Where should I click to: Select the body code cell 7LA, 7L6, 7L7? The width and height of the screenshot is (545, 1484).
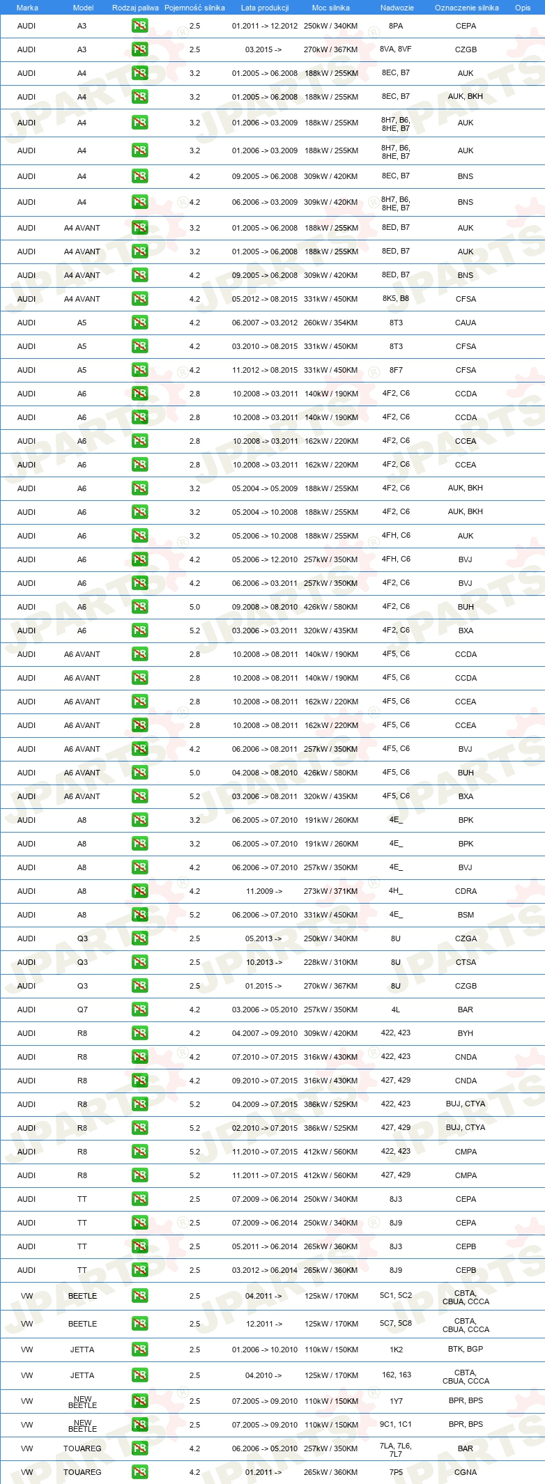(x=396, y=1449)
